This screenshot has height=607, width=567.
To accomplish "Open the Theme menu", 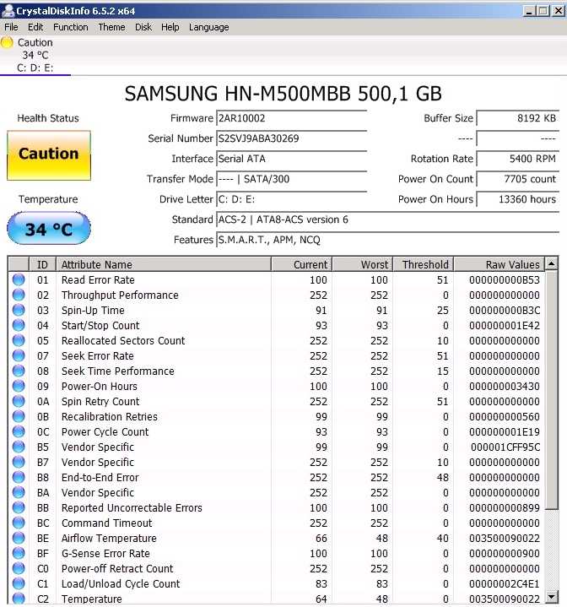I will point(111,27).
